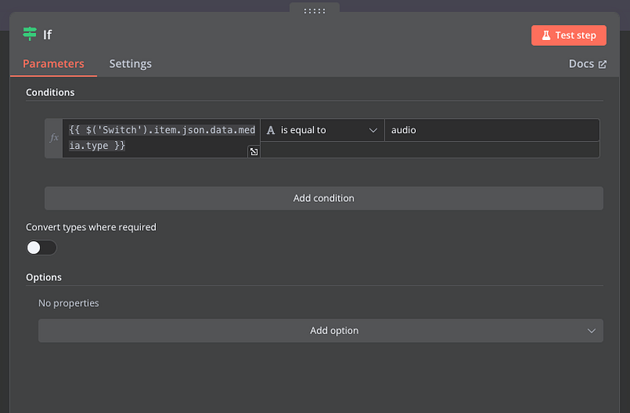Click the external link icon beside Docs
Screen dimensions: 630x413
coord(602,65)
